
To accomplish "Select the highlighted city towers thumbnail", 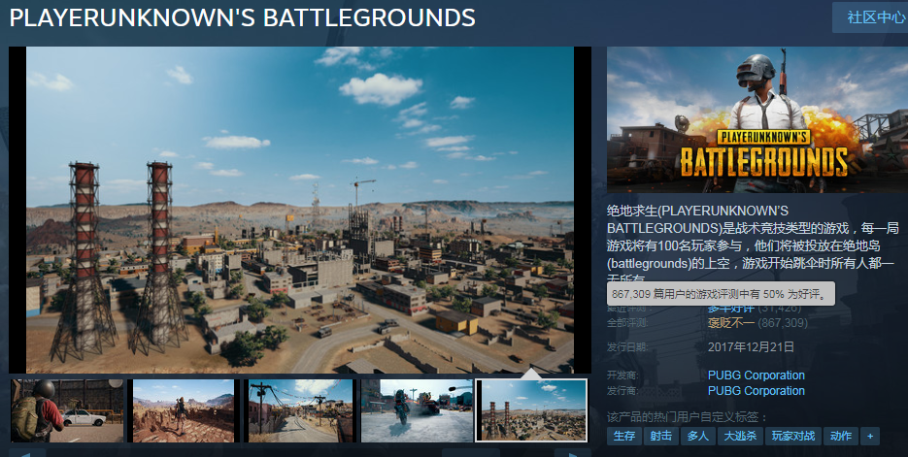I will [531, 410].
